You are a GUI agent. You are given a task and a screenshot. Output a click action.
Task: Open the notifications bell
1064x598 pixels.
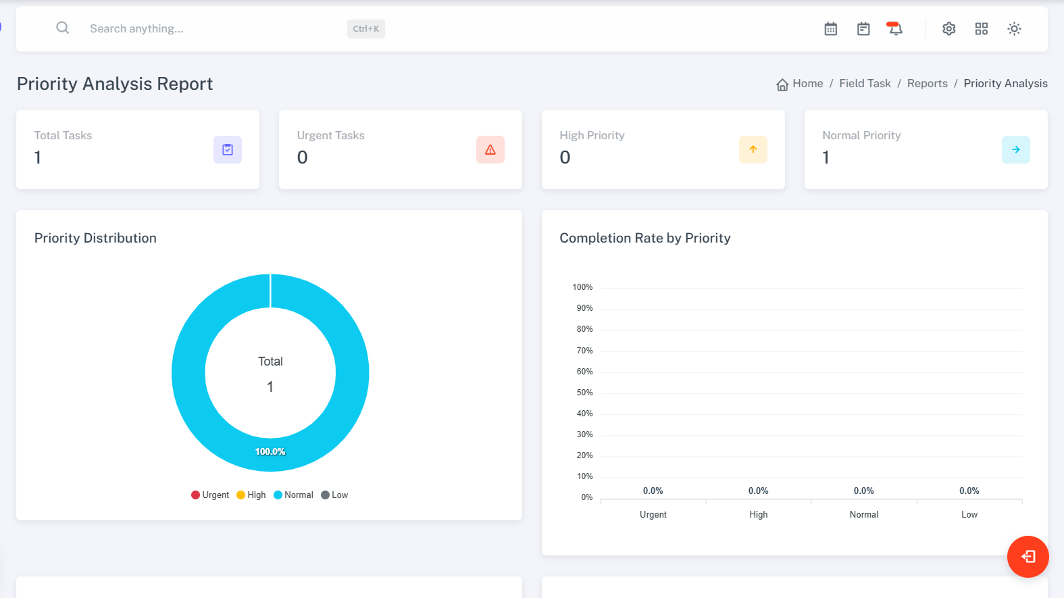tap(894, 29)
